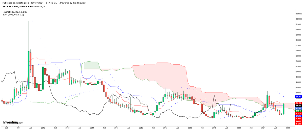Click the 2015 label on time axis
Screen dimensions: 304x130
click(x=116, y=128)
